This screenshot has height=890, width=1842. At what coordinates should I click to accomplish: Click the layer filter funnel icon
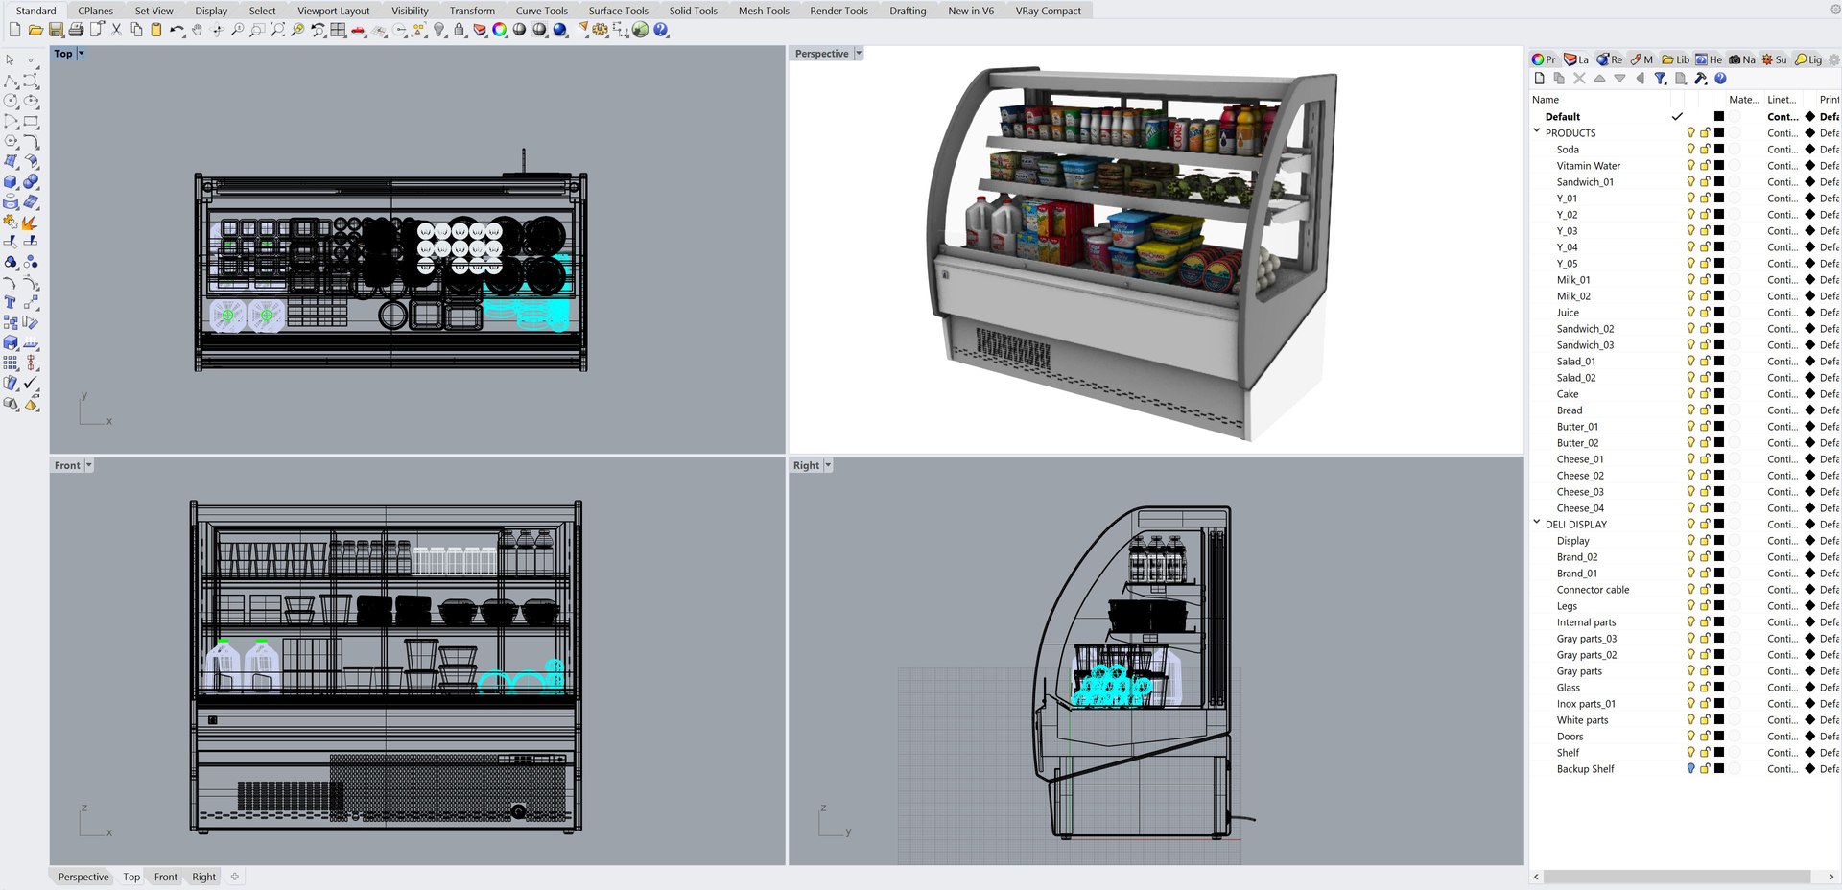point(1660,79)
